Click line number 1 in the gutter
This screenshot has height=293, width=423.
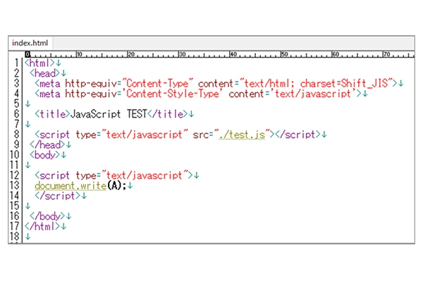pos(16,63)
